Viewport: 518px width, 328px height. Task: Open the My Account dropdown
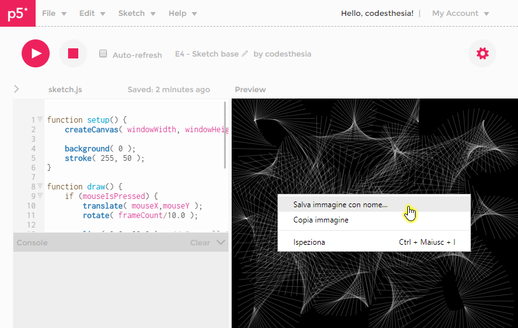460,13
